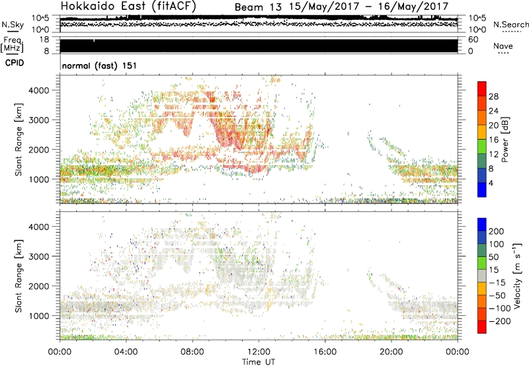Click the blue segment above 200 on Velocity colorbar
529x366 pixels.
[482, 225]
